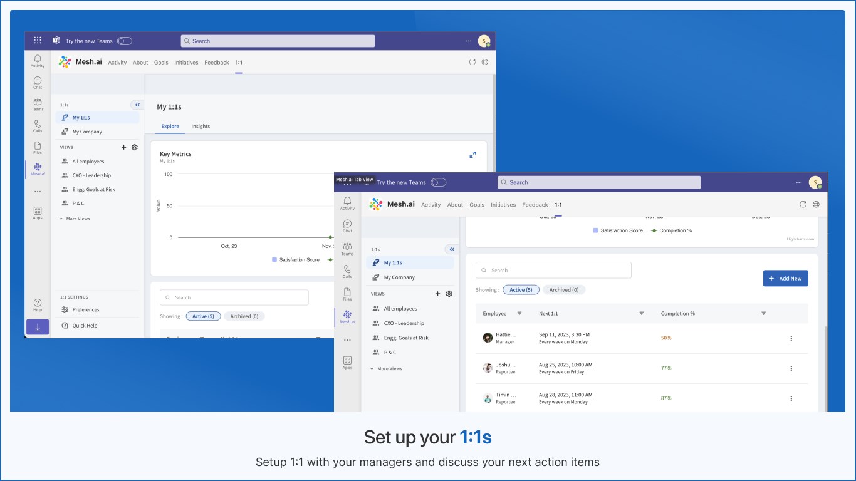Toggle Satisfaction Score legend in front window
The image size is (856, 481).
[618, 230]
